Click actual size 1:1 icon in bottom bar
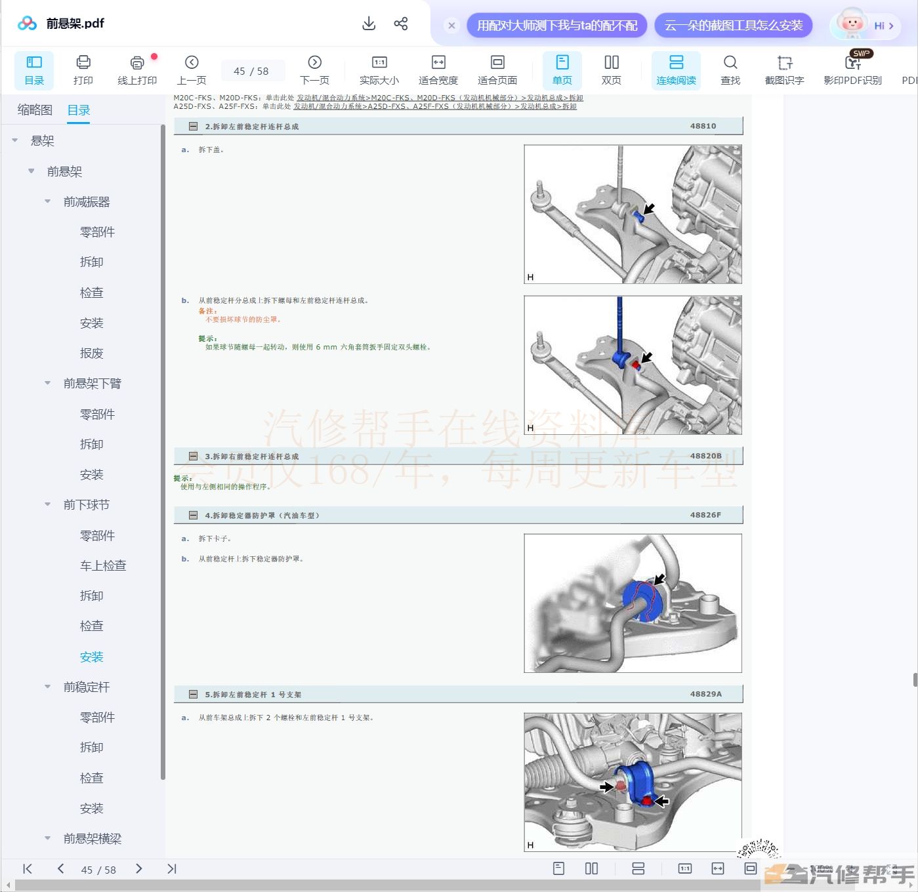 click(685, 868)
